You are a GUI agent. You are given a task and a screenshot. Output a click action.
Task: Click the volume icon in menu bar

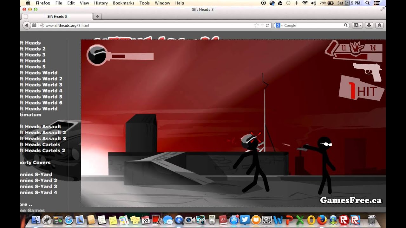313,3
